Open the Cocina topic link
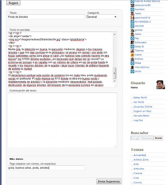This screenshot has width=168, height=185. coord(137,182)
